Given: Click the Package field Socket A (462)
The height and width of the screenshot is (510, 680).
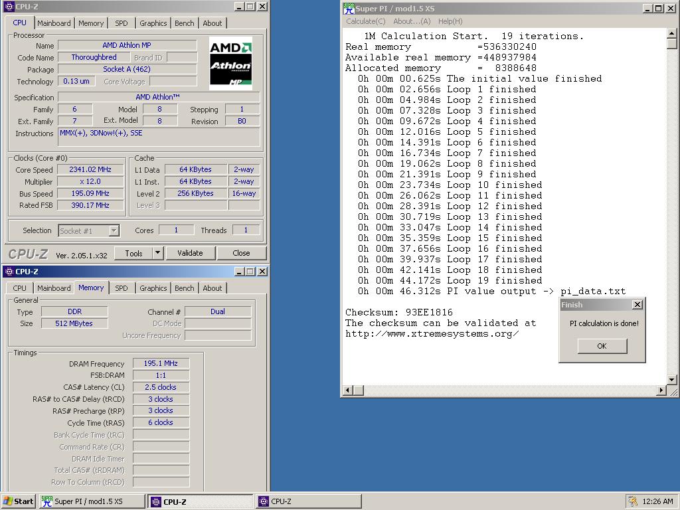Looking at the screenshot, I should pyautogui.click(x=127, y=69).
